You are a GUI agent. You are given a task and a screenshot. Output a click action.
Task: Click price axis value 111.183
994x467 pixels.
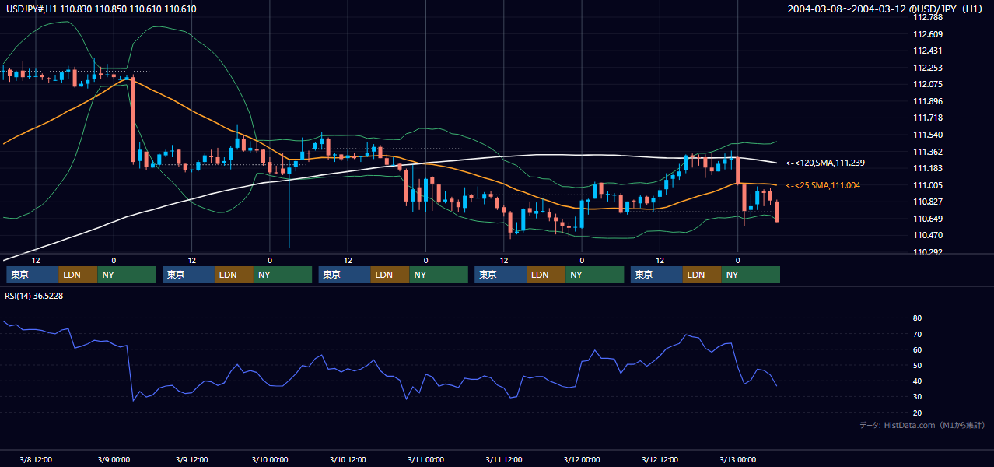coord(928,168)
